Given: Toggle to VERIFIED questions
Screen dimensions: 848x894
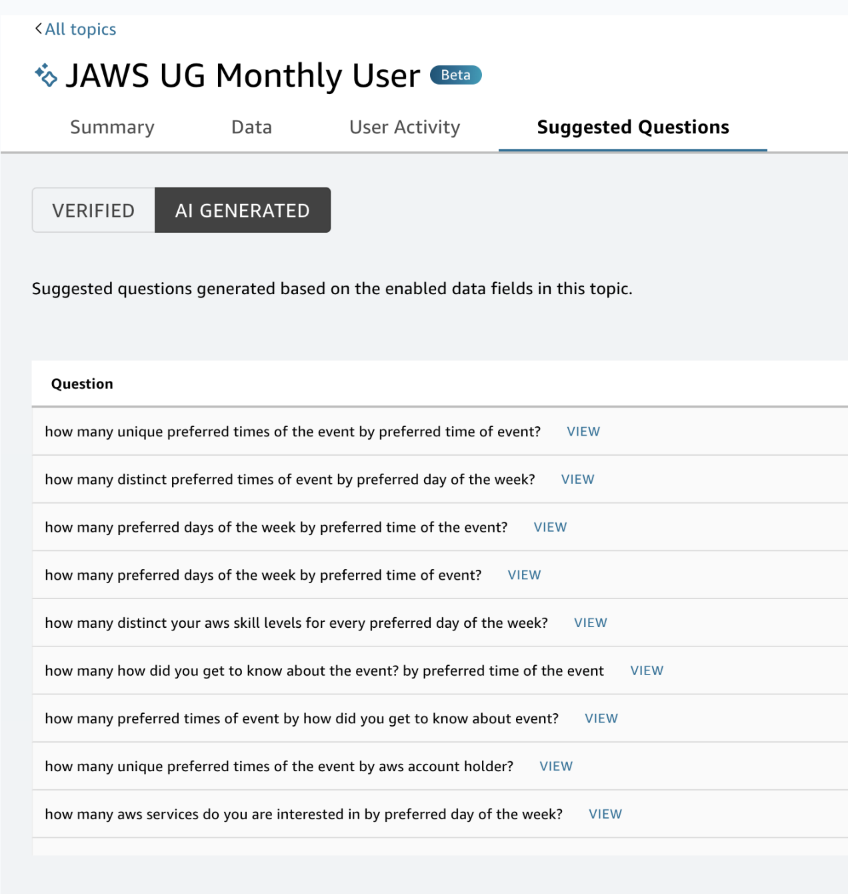Looking at the screenshot, I should (x=93, y=210).
